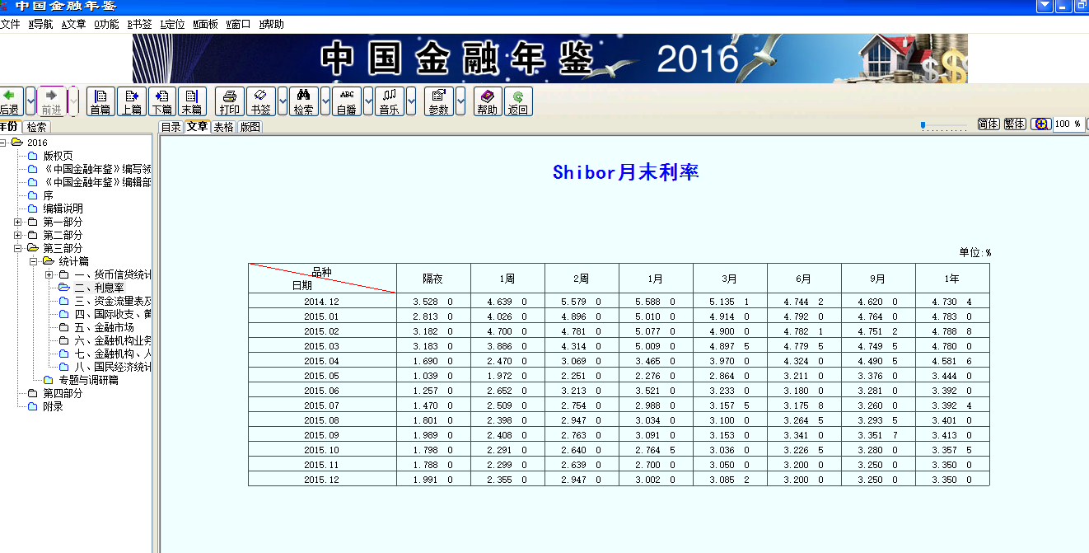Open the O功能 menu

point(106,24)
